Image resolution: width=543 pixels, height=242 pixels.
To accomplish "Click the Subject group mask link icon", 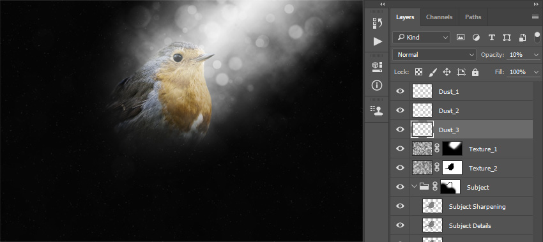I will (x=435, y=186).
